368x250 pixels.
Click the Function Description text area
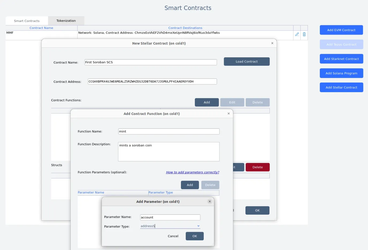click(x=169, y=152)
